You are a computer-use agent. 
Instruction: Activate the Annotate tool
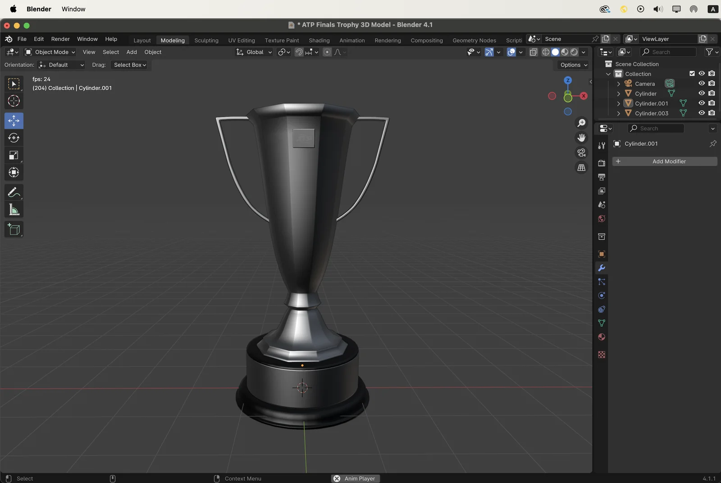pos(14,192)
